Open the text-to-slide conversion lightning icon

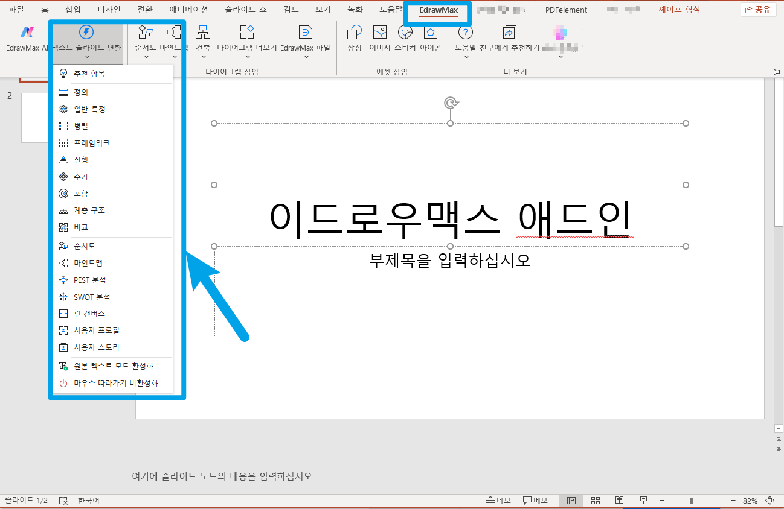(86, 33)
